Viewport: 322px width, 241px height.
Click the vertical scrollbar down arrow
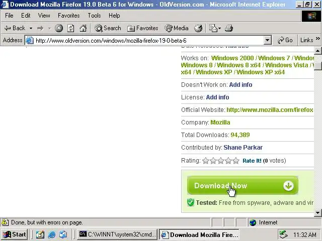317,213
